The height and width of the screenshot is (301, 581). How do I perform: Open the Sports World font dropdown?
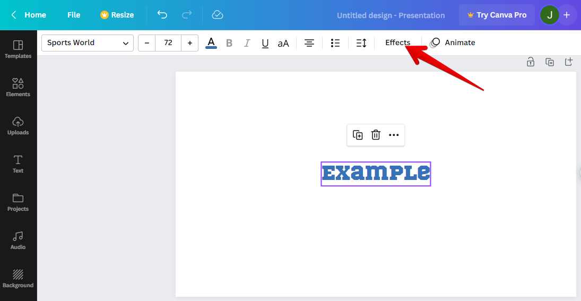tap(88, 43)
